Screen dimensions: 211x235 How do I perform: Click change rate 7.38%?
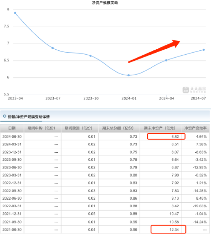[x=201, y=144]
